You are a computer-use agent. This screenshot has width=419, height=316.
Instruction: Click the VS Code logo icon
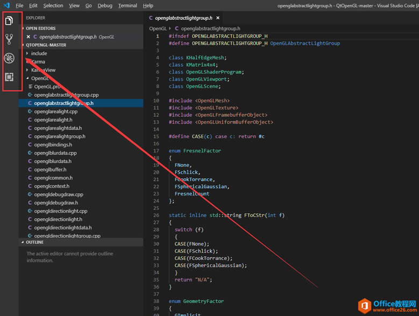(x=6, y=5)
